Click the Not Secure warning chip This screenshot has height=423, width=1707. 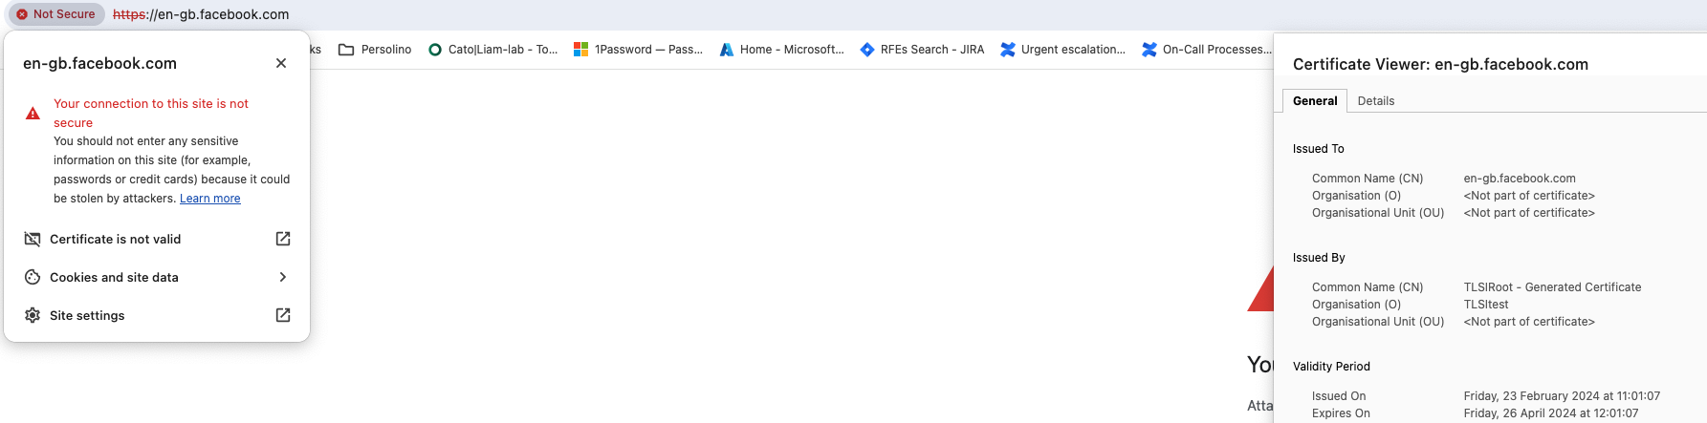coord(55,14)
